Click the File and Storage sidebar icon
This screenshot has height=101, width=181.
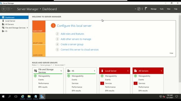point(3,28)
